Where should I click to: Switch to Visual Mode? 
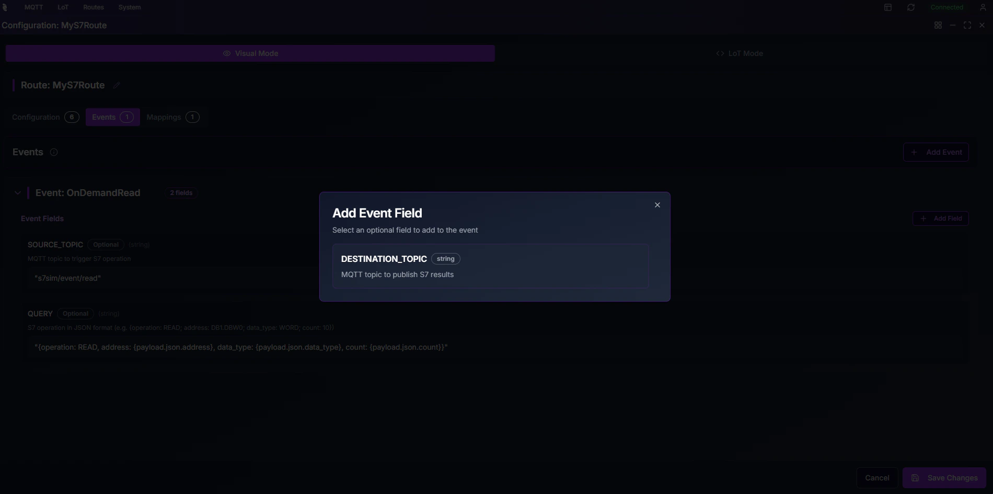250,53
